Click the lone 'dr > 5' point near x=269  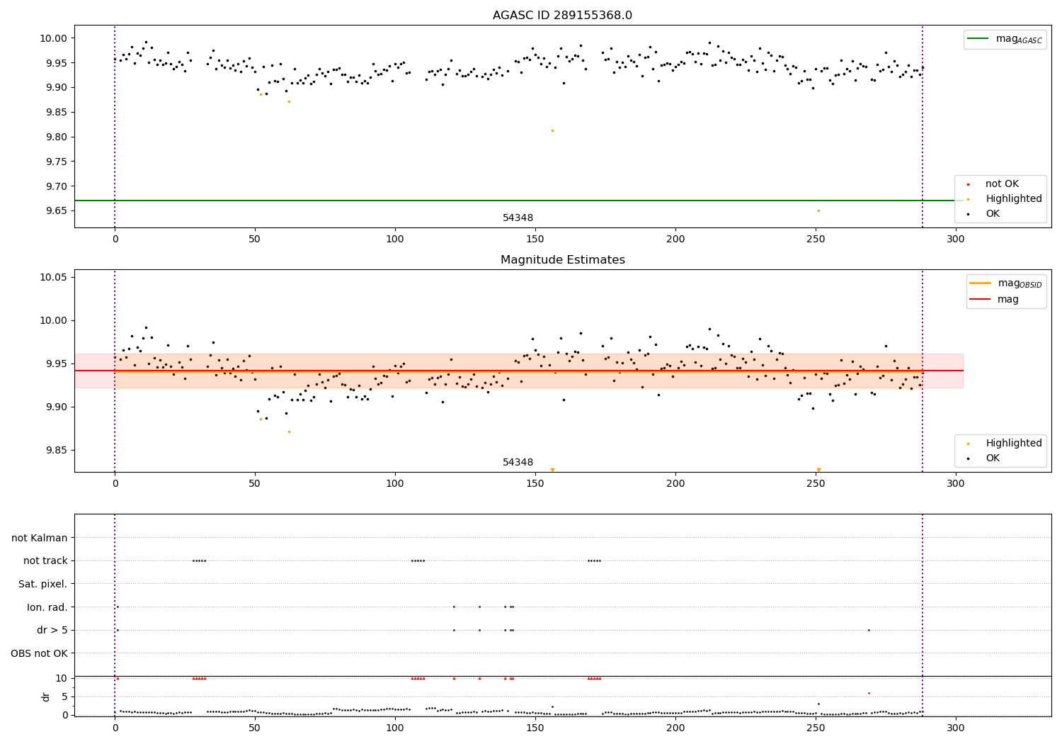[869, 630]
